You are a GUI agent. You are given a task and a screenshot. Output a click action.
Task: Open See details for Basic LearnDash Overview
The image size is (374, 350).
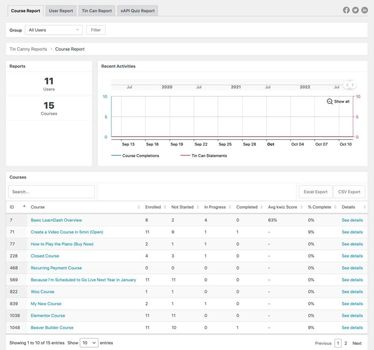[352, 220]
